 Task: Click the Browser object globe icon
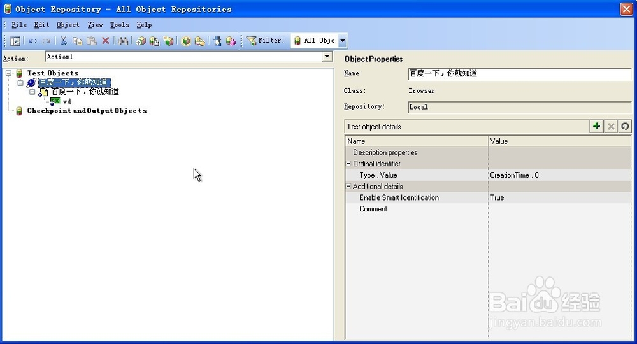[31, 82]
